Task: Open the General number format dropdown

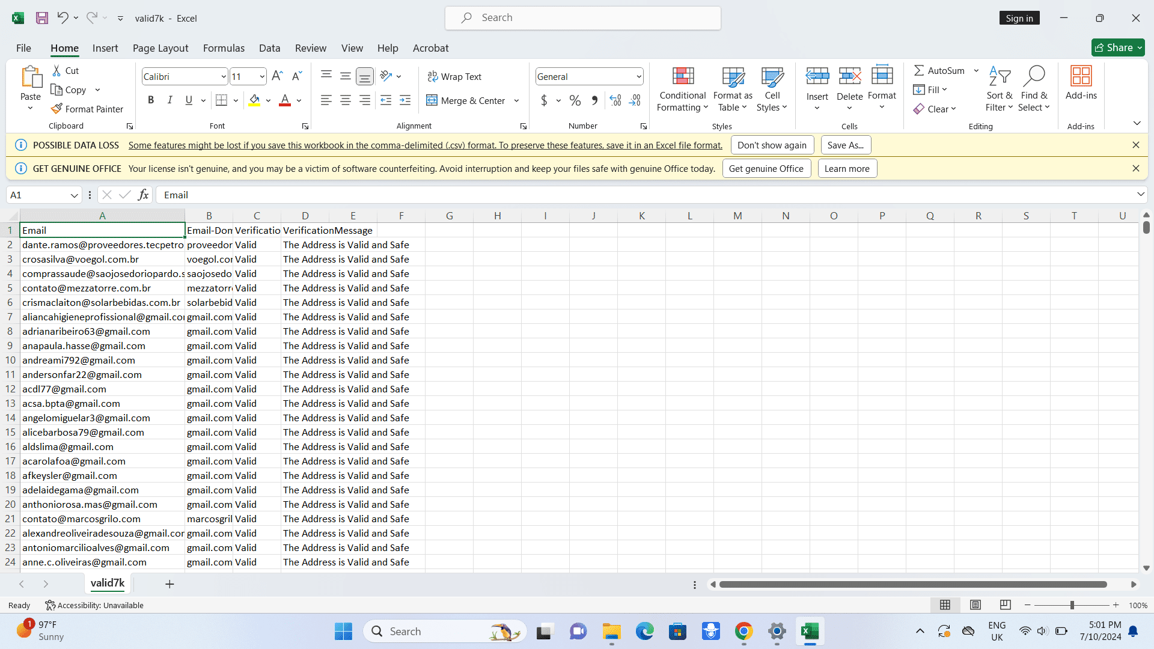Action: (x=638, y=76)
